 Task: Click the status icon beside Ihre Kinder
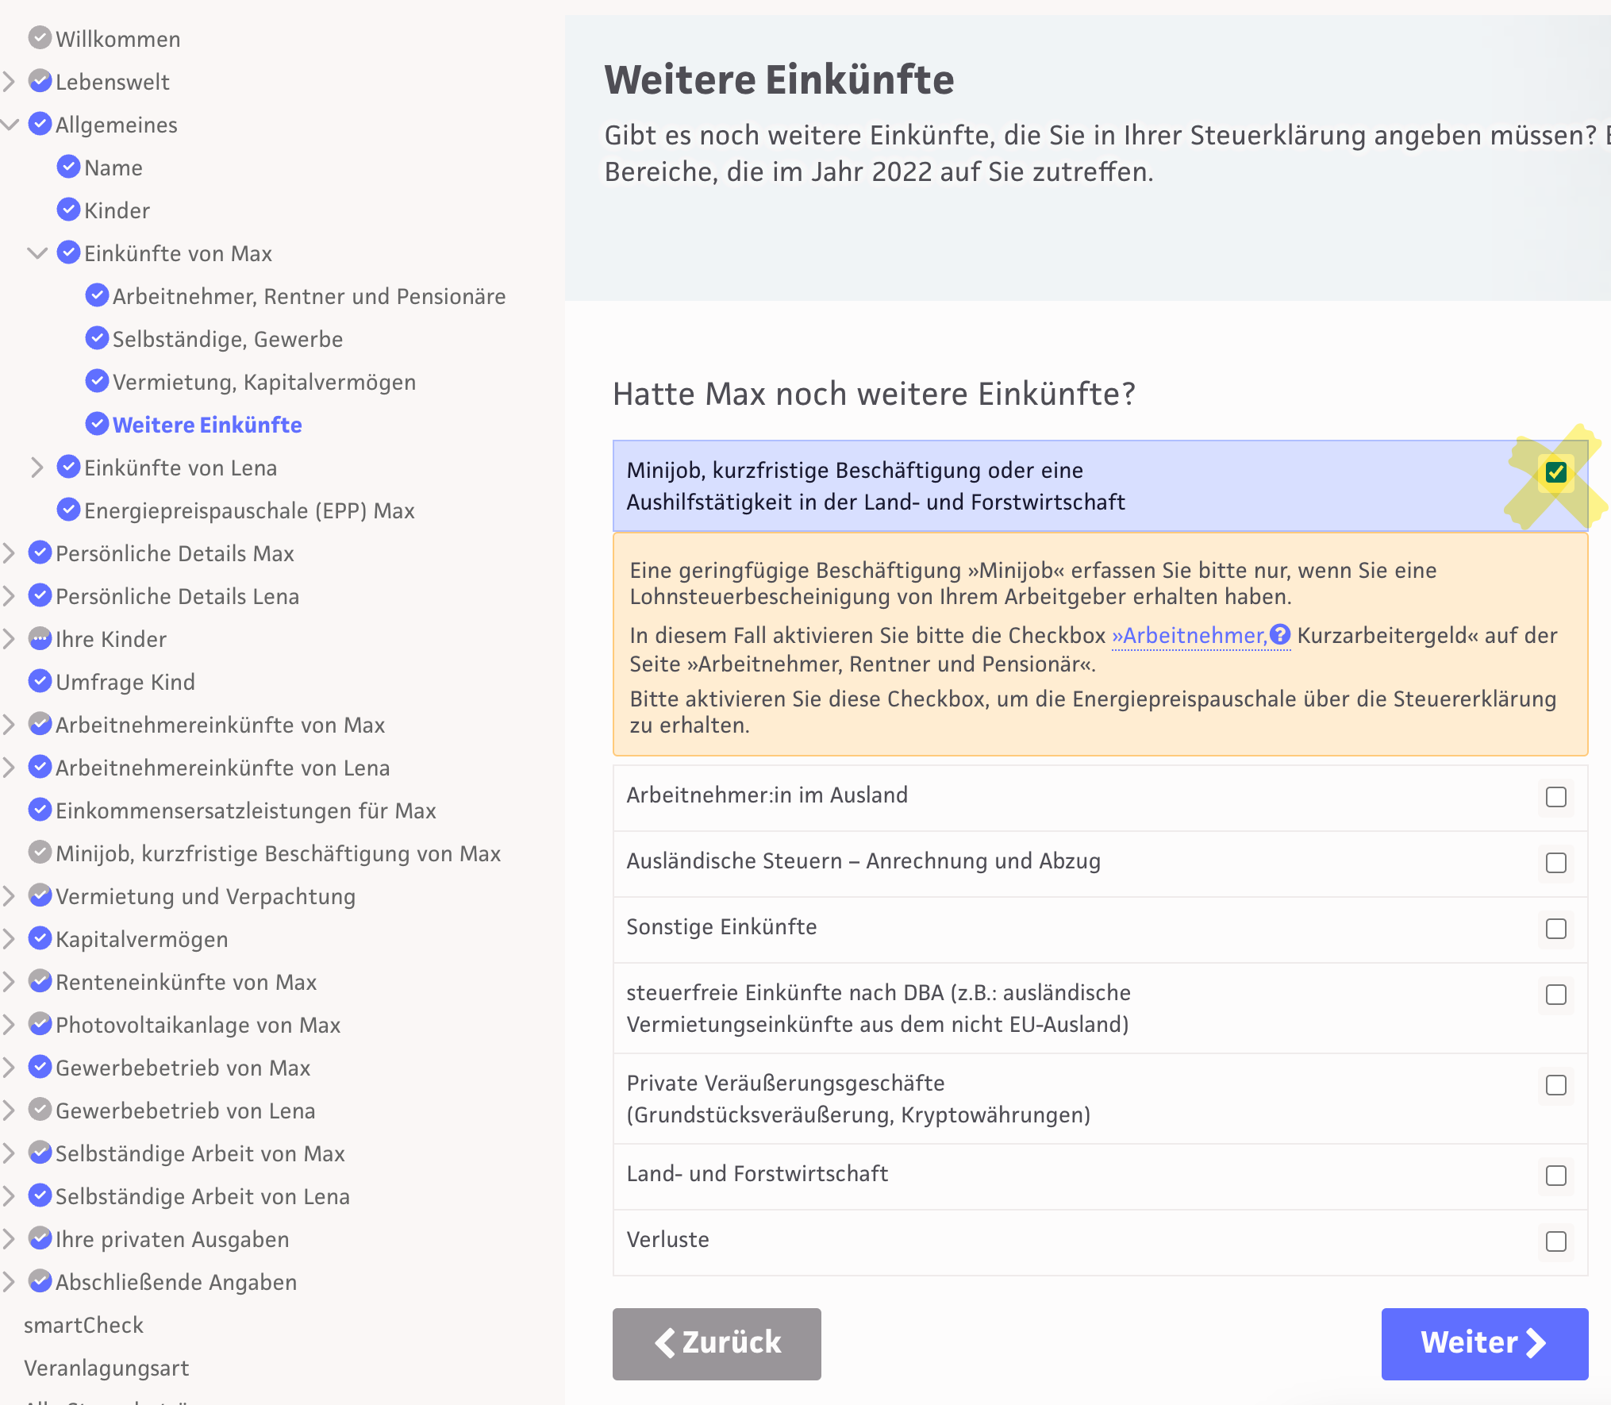tap(40, 639)
